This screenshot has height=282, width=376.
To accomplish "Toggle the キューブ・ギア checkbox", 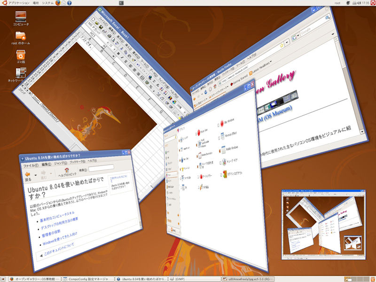I will tap(220, 163).
